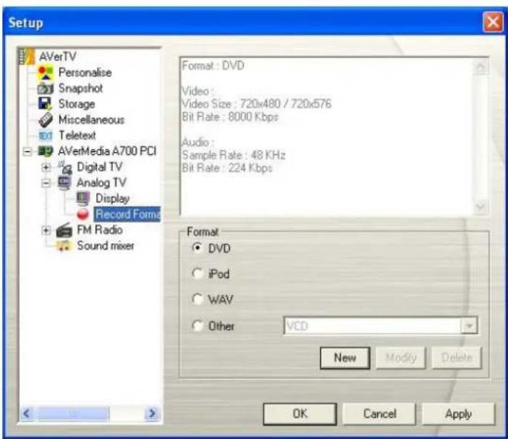Select the Other format radio button
The width and height of the screenshot is (508, 439).
pos(197,326)
